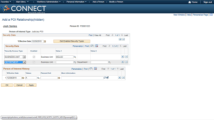Click the OK button
Screen dimensions: 214x120
point(7,85)
